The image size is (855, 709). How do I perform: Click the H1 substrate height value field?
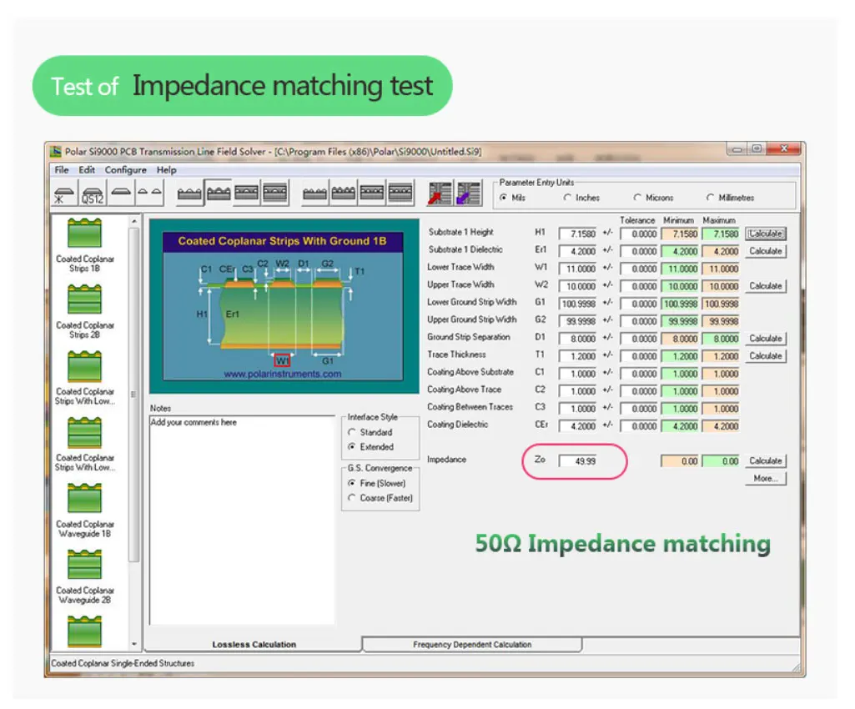coord(577,234)
